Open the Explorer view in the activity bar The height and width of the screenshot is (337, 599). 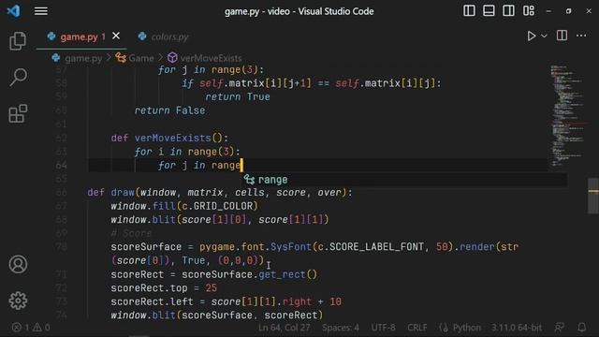(x=18, y=41)
